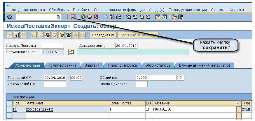Switch to the Данные движения материалов tab
The height and width of the screenshot is (121, 255).
205,65
